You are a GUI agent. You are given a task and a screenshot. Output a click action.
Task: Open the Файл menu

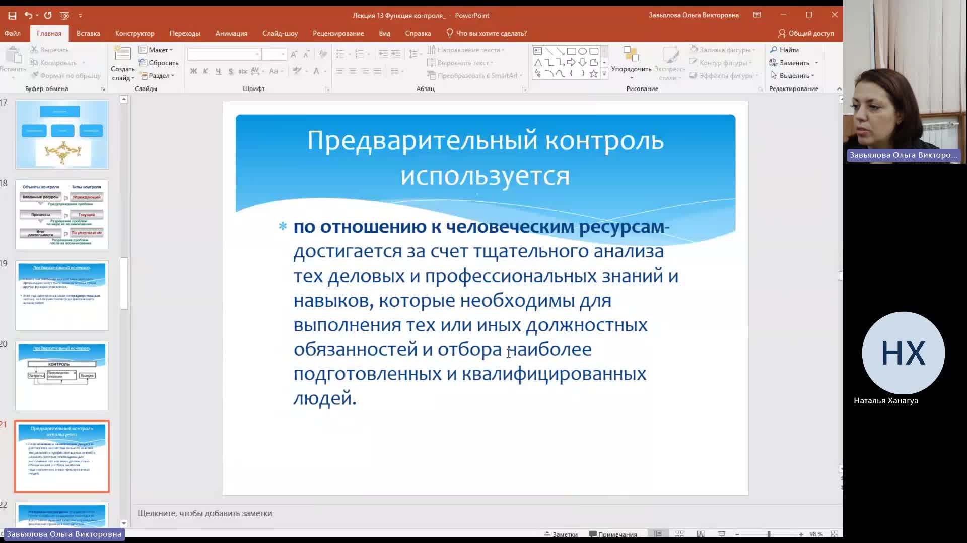[x=13, y=33]
